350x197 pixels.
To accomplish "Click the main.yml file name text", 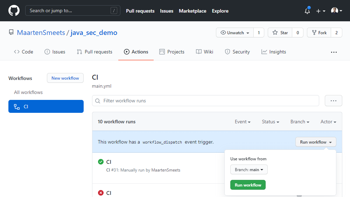I will [x=101, y=86].
